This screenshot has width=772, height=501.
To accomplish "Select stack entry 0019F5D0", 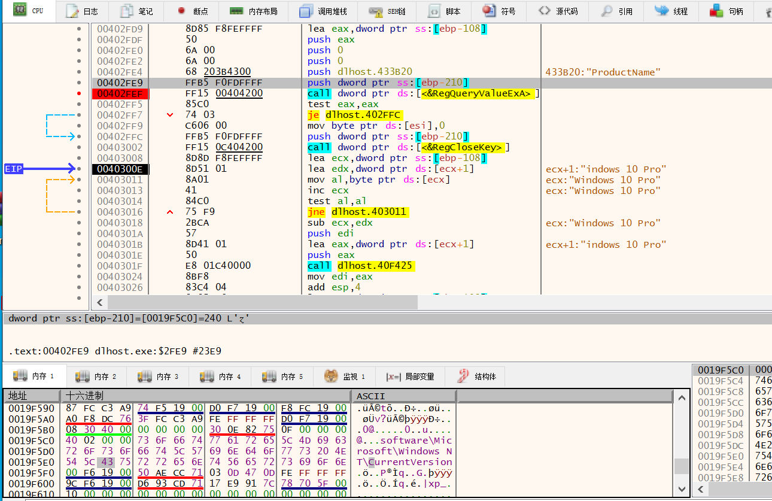I will (721, 413).
